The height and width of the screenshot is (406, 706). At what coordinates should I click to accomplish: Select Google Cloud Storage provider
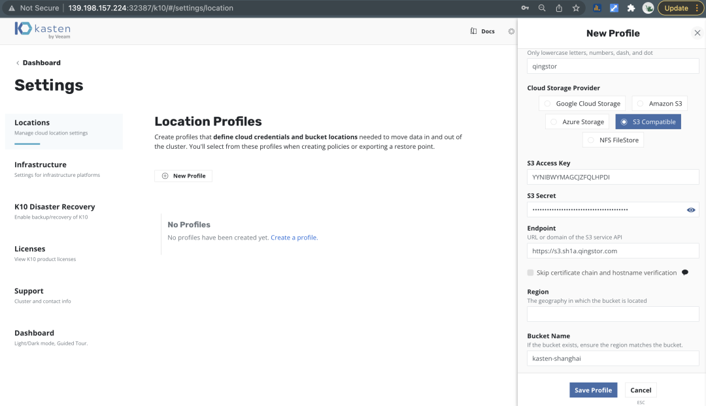(x=582, y=103)
